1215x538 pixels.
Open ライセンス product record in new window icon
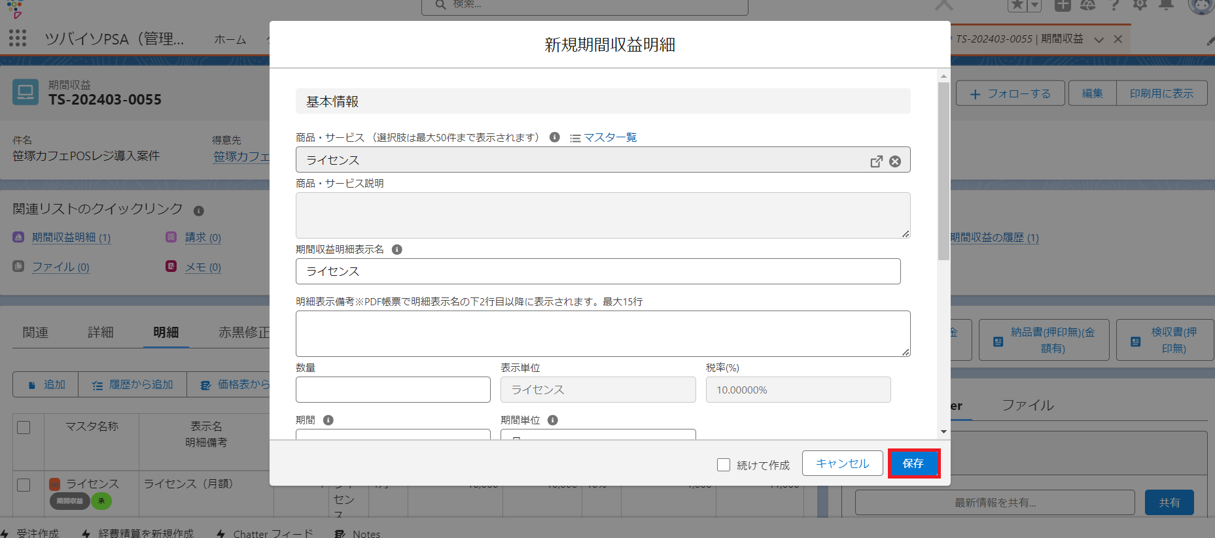[x=876, y=161]
